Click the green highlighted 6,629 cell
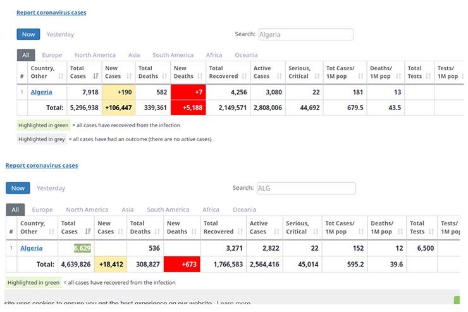Screen dimensions: 468x312 tap(82, 248)
